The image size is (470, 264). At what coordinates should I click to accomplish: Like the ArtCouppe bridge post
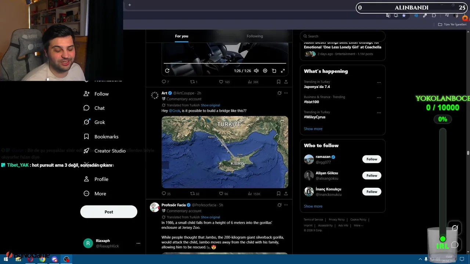click(223, 194)
